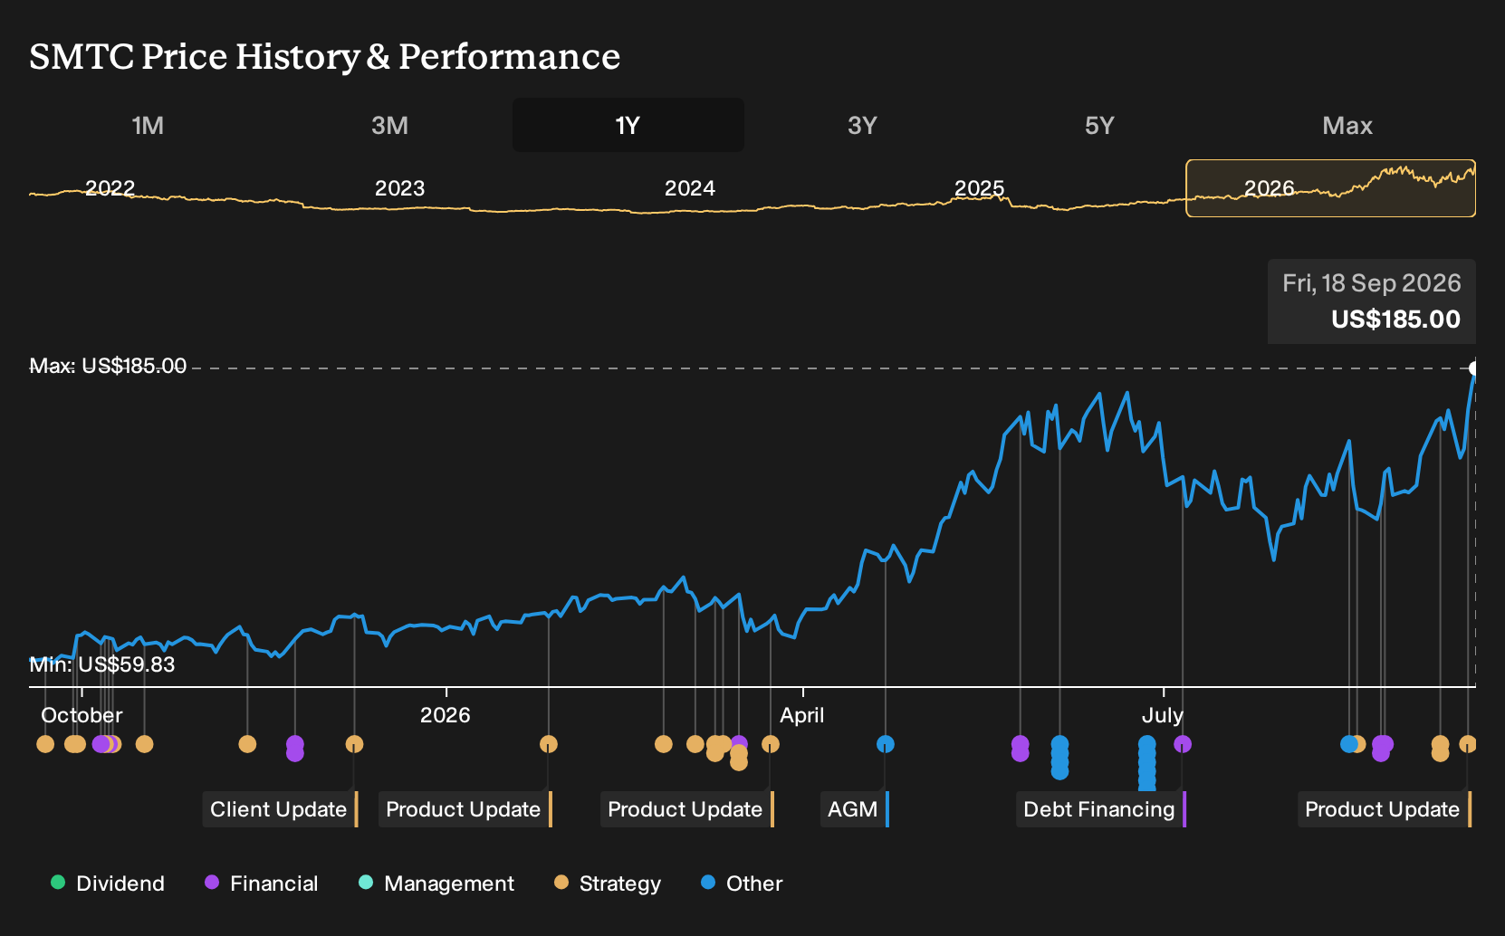Click the purple Financial legend dot
Screen dimensions: 1505x936
point(212,882)
